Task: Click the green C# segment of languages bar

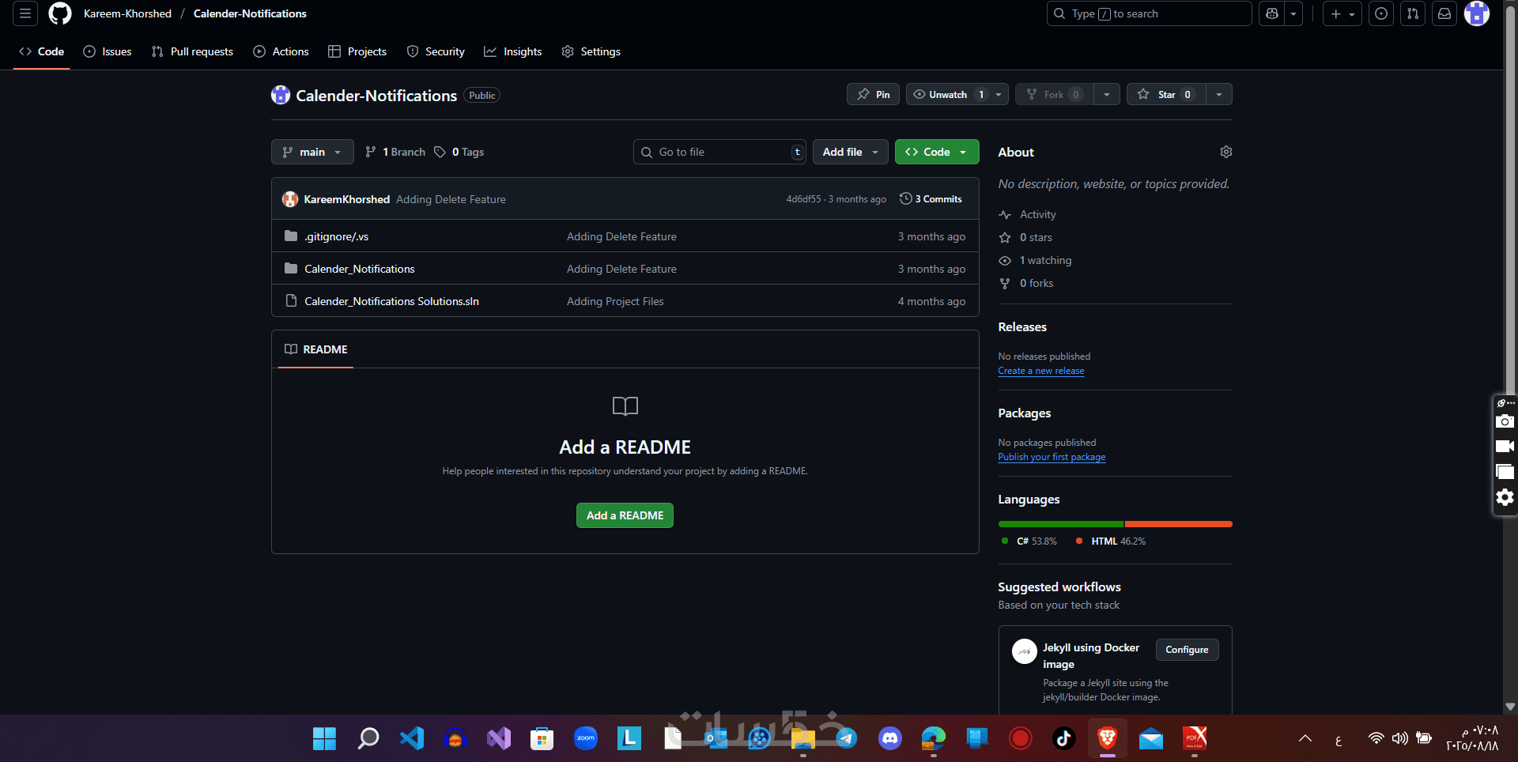Action: 1061,524
